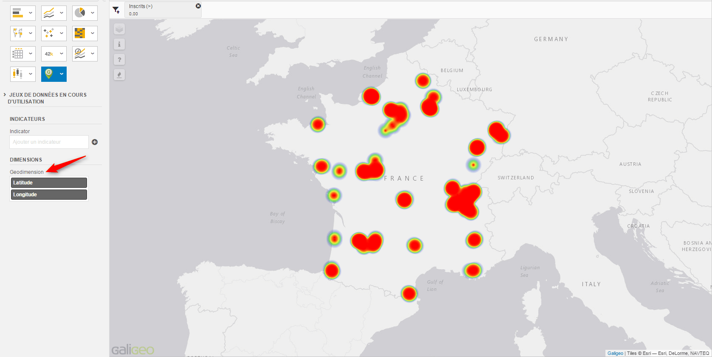Choose the scatter plot icon

point(49,33)
